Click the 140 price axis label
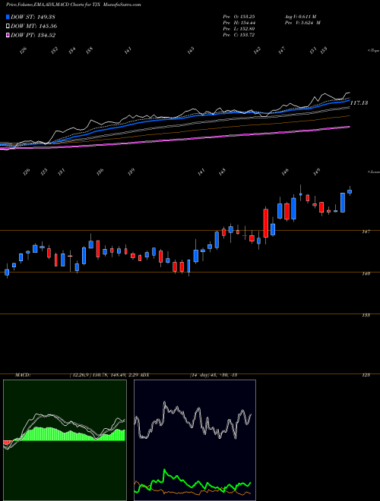The width and height of the screenshot is (380, 501). tap(366, 273)
